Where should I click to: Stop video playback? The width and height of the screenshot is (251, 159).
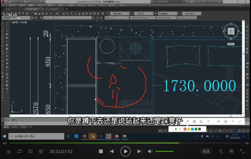click(101, 151)
